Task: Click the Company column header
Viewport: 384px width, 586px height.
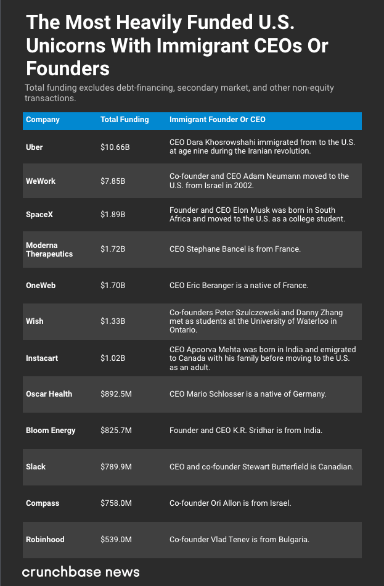Action: coord(43,120)
